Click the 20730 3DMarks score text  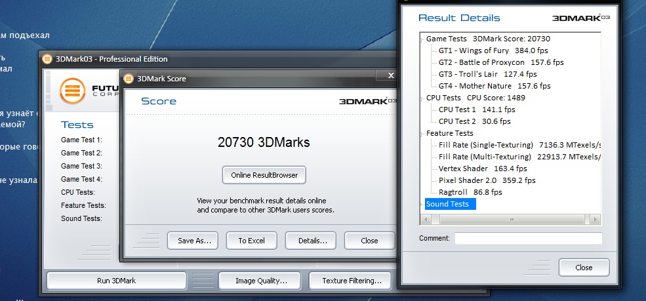[264, 142]
